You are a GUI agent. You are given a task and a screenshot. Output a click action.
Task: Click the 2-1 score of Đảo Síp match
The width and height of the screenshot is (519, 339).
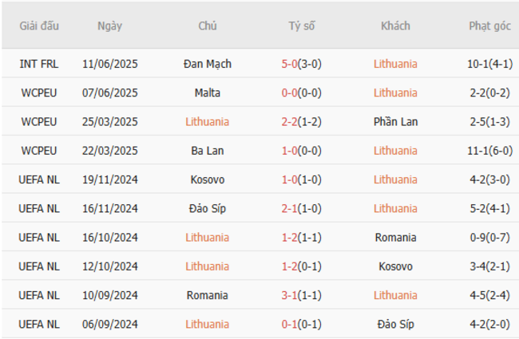pos(289,208)
